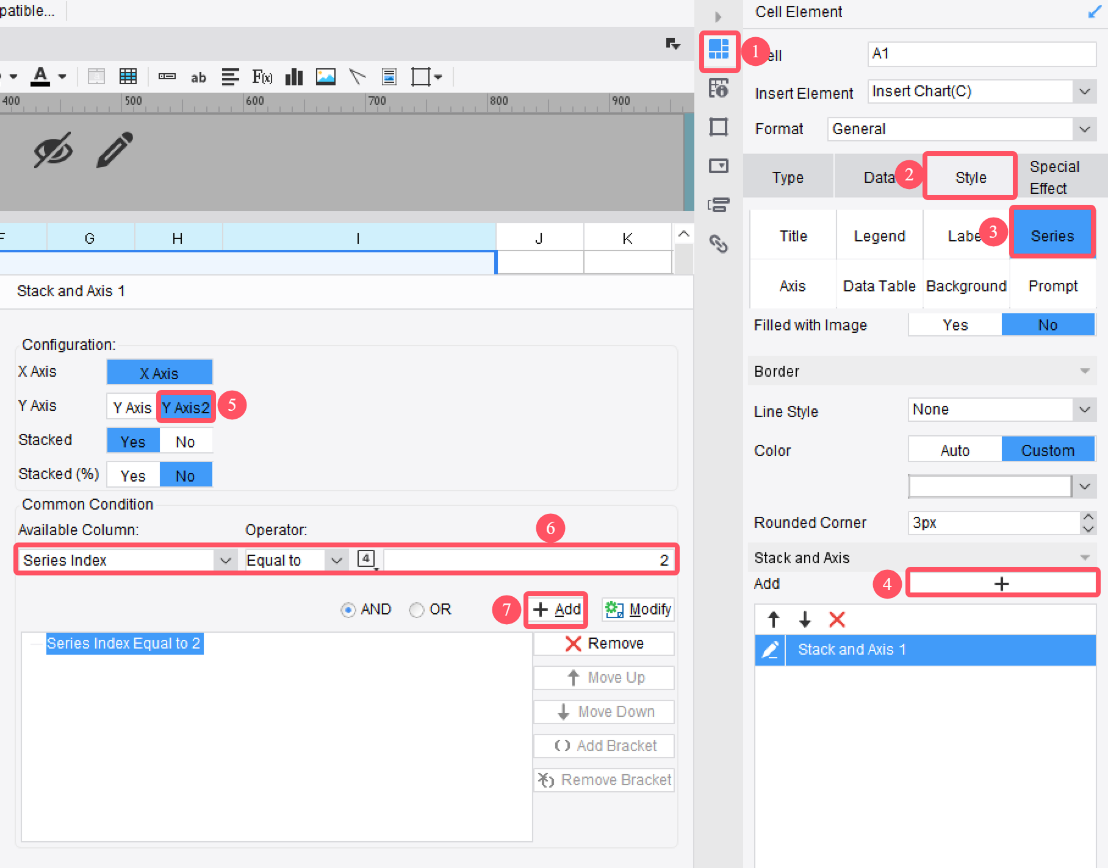Open the hyperlink chain sidebar icon

click(719, 244)
